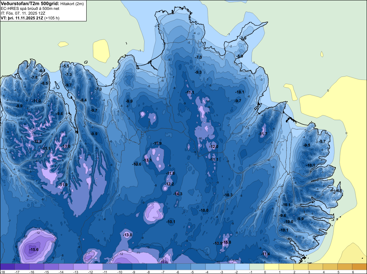Click the -15.6 temperature value on the map
The width and height of the screenshot is (367, 274).
click(34, 250)
